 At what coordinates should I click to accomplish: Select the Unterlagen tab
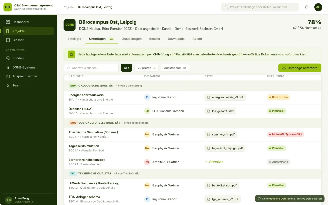pyautogui.click(x=102, y=39)
